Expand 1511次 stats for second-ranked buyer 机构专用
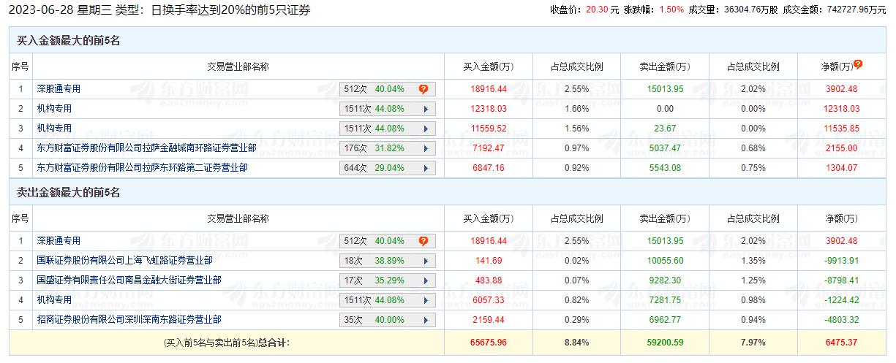This screenshot has width=896, height=363. 425,109
